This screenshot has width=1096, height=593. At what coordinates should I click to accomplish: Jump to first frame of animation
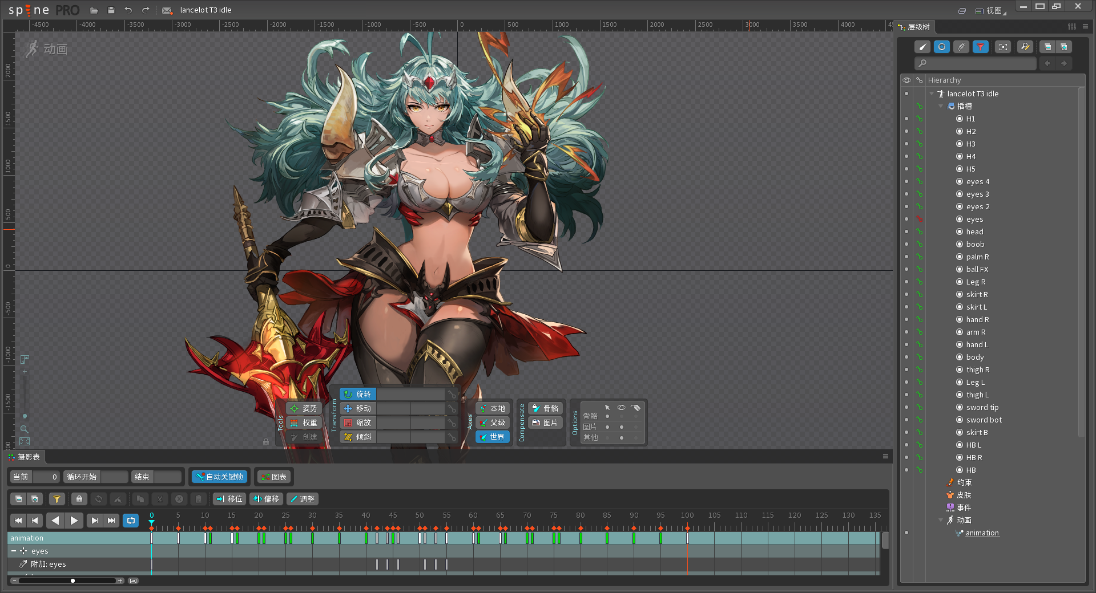pyautogui.click(x=18, y=520)
